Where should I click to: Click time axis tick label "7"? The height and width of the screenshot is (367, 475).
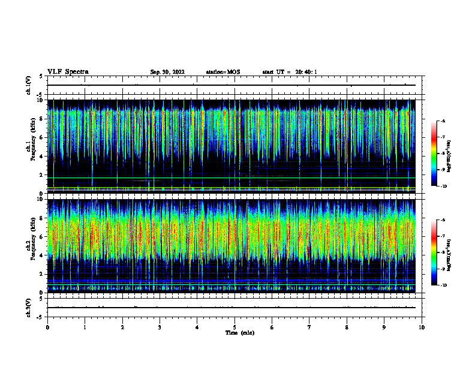click(x=309, y=327)
